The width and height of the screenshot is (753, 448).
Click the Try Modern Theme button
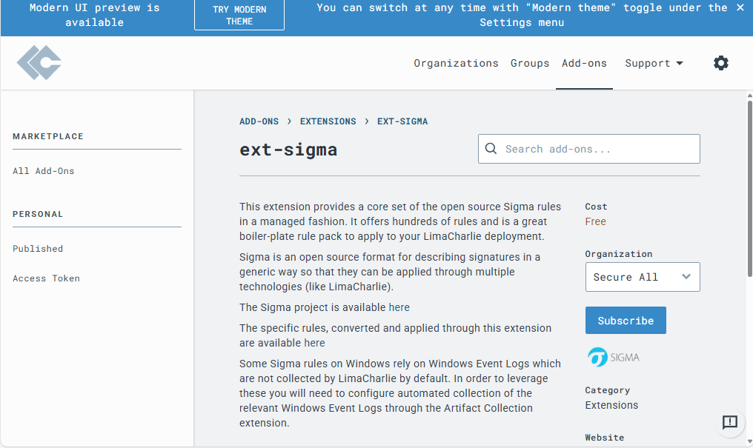pos(239,16)
